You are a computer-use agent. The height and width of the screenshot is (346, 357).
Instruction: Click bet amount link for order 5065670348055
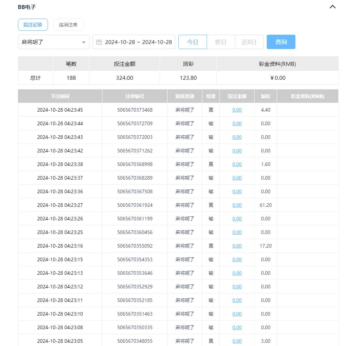(x=237, y=341)
